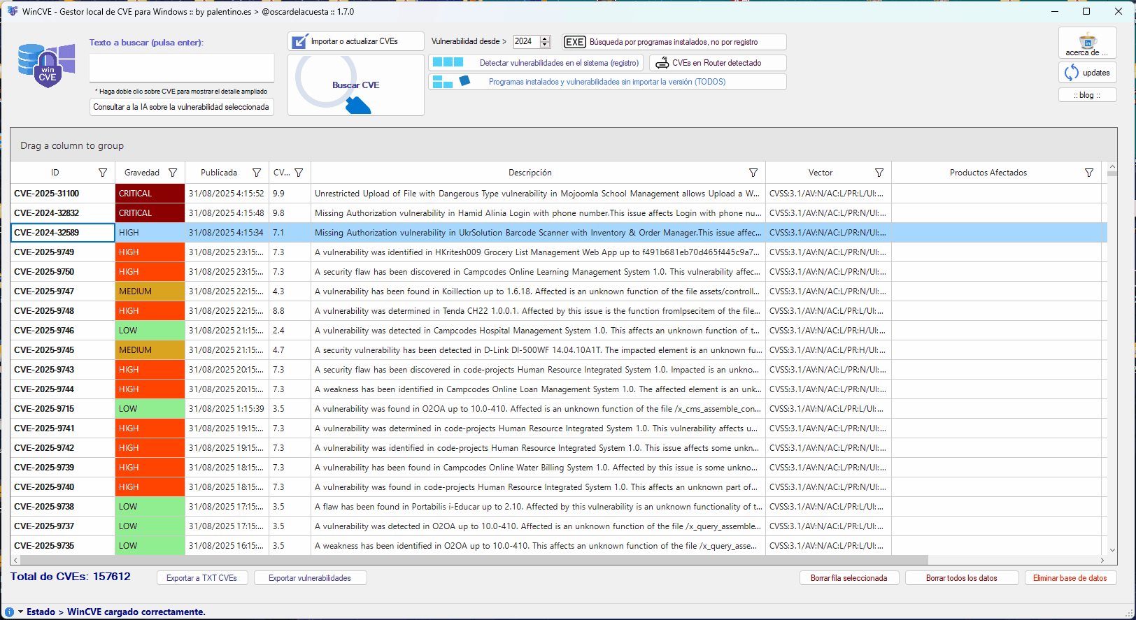Click Eliminar base de datos button
The height and width of the screenshot is (620, 1136).
[1070, 578]
